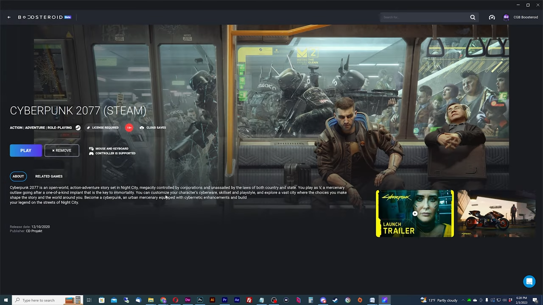Play Cyberpunk 2077
Screen dimensions: 543x305
(x=26, y=150)
